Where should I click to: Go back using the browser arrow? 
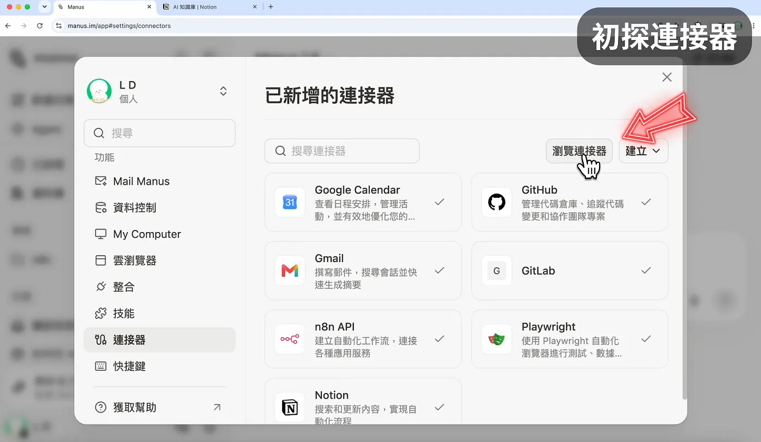8,26
